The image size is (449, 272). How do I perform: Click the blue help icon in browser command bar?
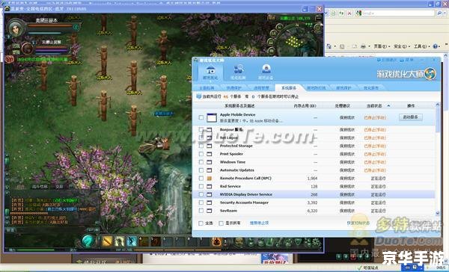436,46
